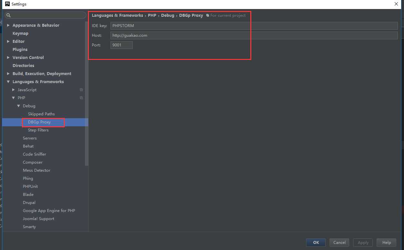Open Joomla! Support settings
This screenshot has width=404, height=250.
38,218
